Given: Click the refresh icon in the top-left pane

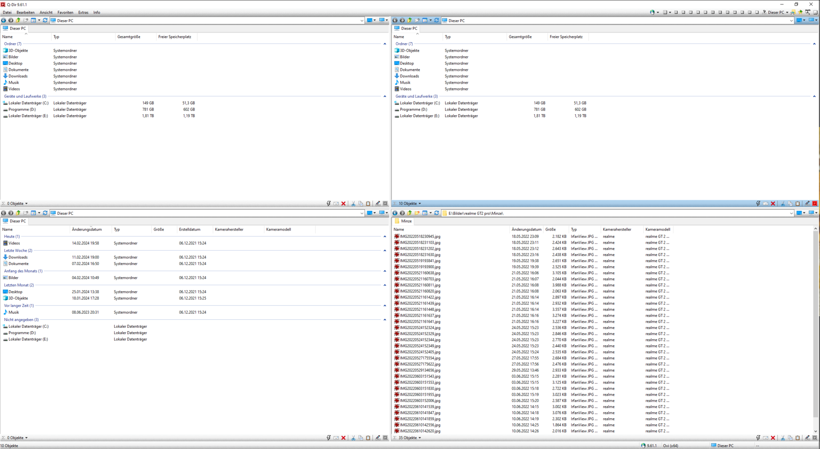Looking at the screenshot, I should [x=45, y=20].
